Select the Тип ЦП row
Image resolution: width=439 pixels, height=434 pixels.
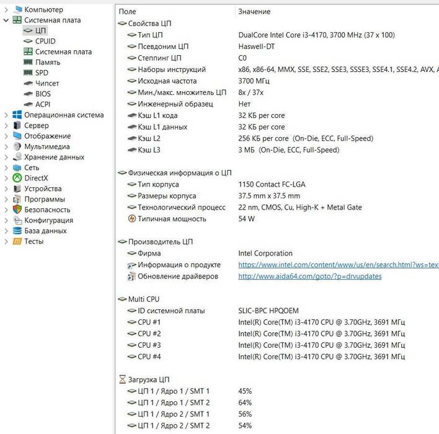pos(278,35)
